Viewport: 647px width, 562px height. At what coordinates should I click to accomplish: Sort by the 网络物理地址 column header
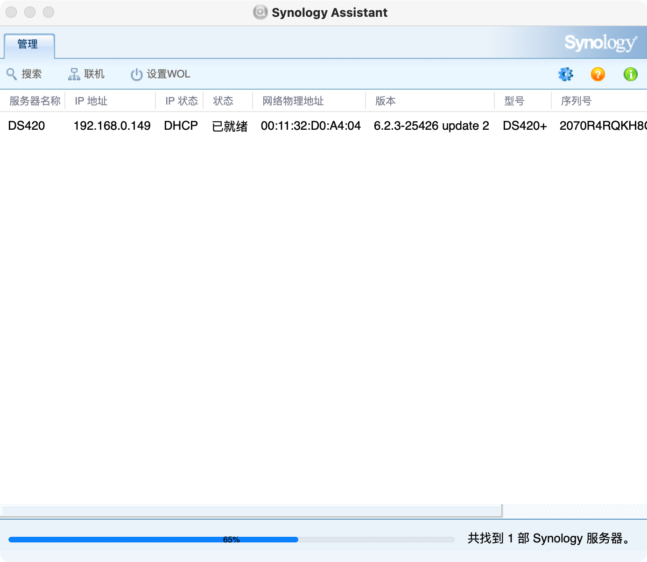[x=309, y=101]
